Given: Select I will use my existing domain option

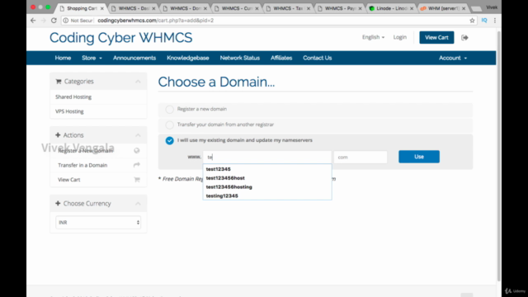Looking at the screenshot, I should click(x=170, y=140).
